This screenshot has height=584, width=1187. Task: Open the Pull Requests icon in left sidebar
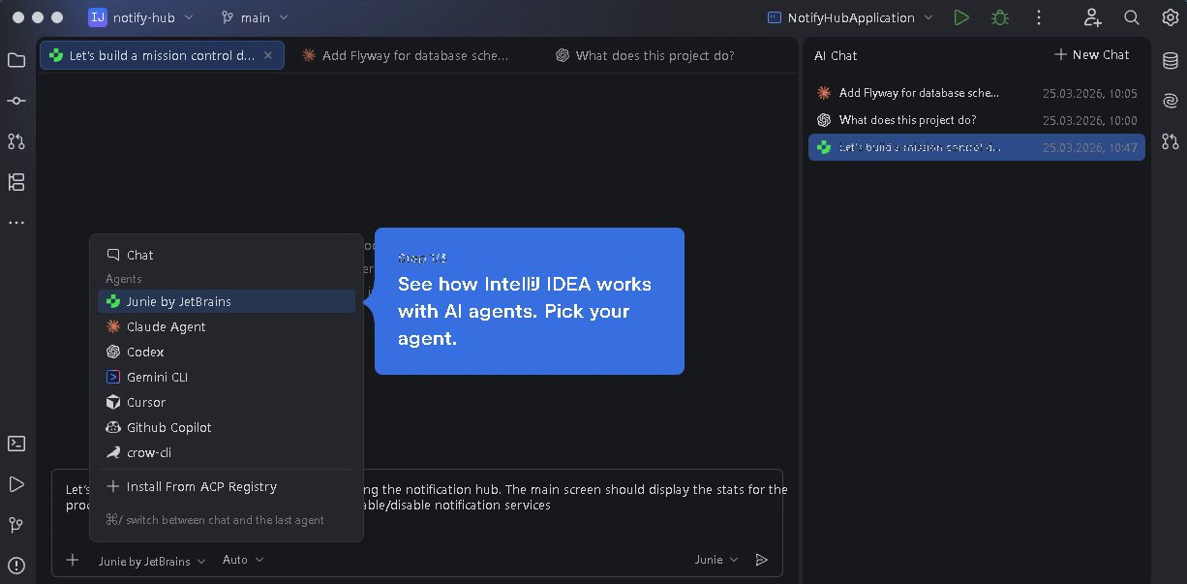tap(16, 141)
